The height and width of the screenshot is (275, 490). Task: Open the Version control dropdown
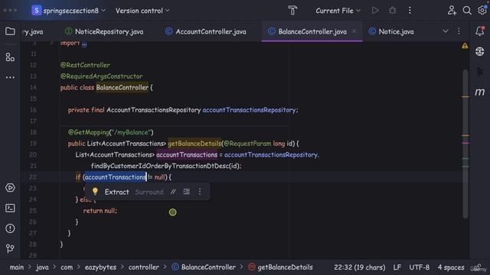click(x=142, y=11)
